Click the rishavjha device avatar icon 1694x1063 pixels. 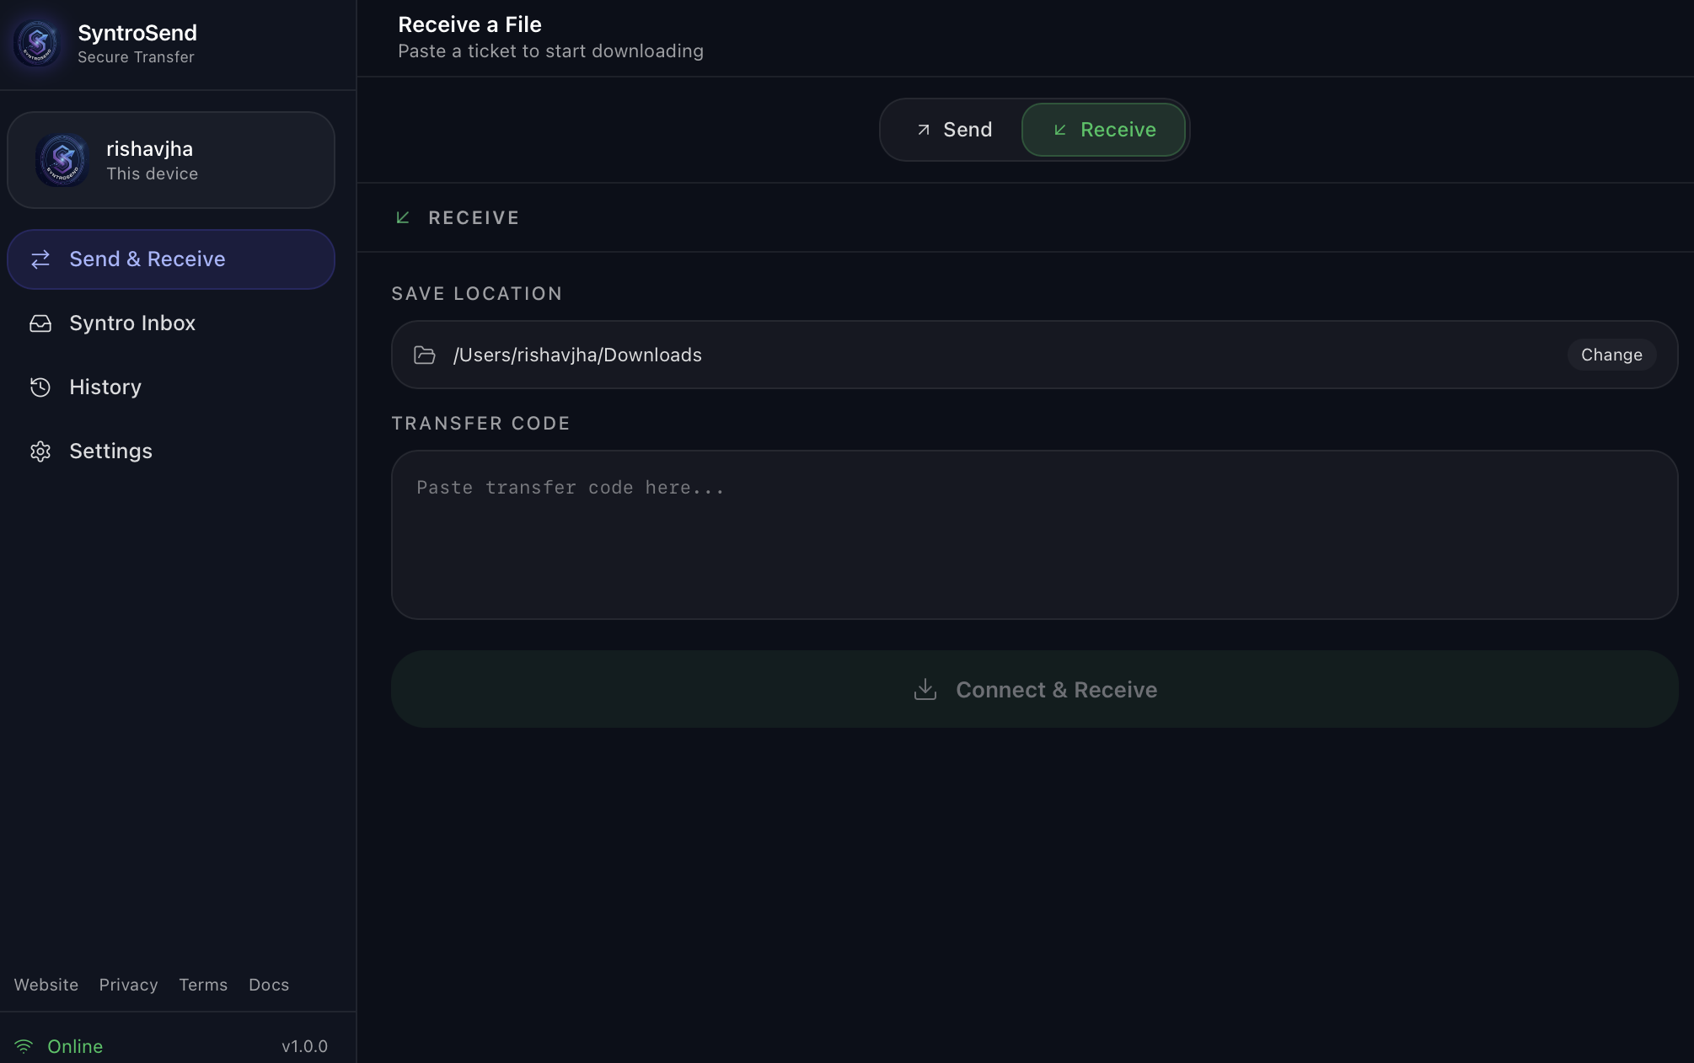(x=62, y=160)
